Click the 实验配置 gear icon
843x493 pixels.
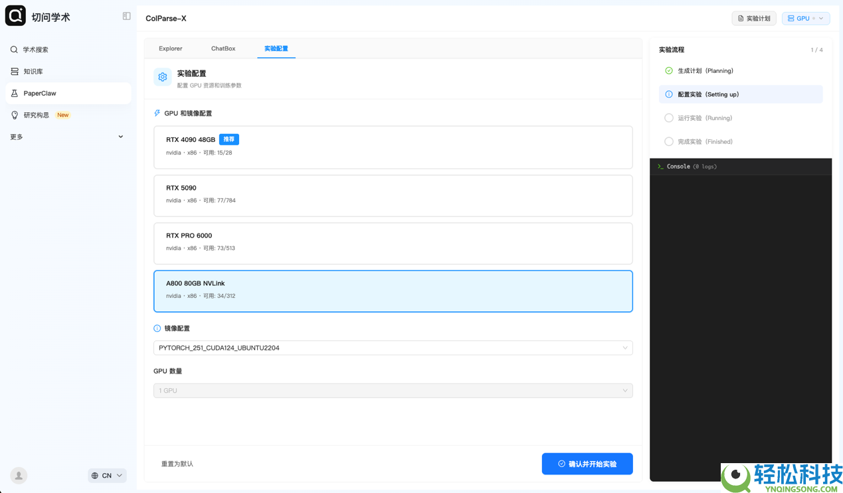[163, 77]
